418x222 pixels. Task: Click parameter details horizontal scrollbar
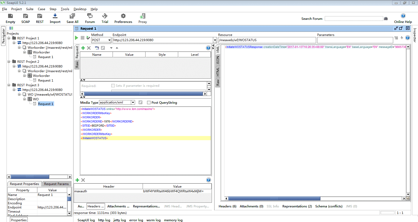pyautogui.click(x=143, y=94)
